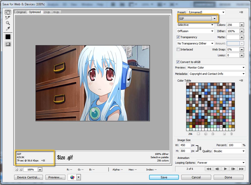The height and width of the screenshot is (185, 251).
Task: Click the zoom percentage field showing 100%
Action: (x=31, y=169)
